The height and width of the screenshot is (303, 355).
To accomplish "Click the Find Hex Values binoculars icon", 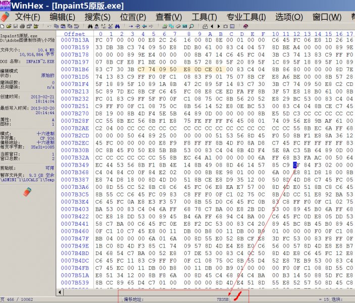I will [96, 26].
